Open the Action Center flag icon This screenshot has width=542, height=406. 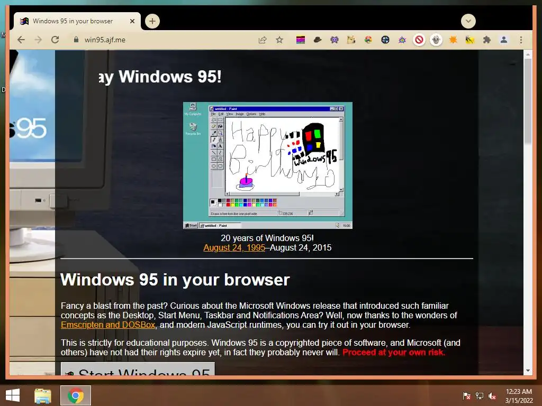(x=466, y=395)
